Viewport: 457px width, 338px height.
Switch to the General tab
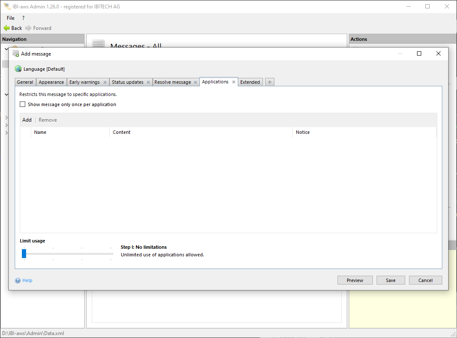pyautogui.click(x=25, y=82)
